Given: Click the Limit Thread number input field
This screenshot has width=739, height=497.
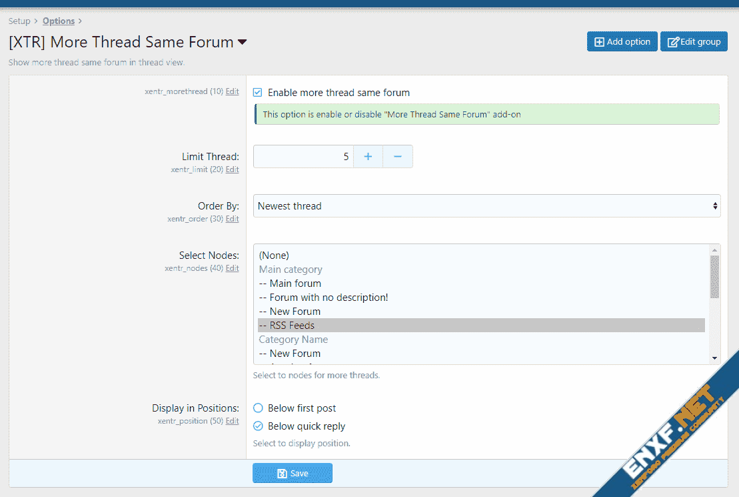Looking at the screenshot, I should pyautogui.click(x=303, y=157).
